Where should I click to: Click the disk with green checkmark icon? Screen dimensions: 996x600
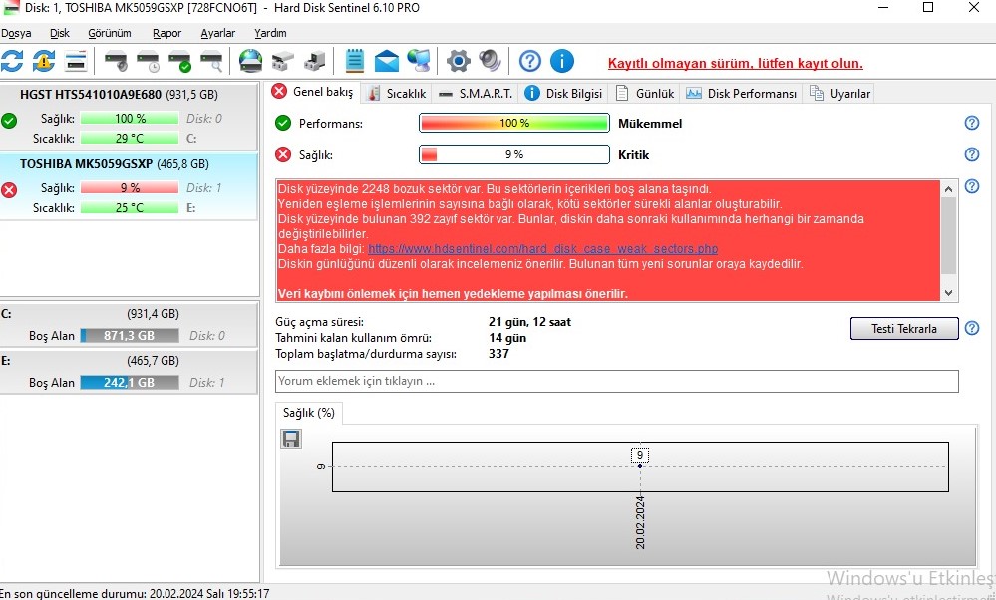pyautogui.click(x=179, y=61)
